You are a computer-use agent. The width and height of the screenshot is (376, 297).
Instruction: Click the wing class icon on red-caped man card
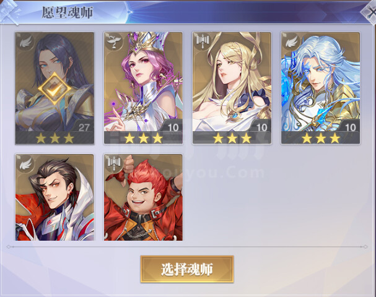tap(25, 164)
